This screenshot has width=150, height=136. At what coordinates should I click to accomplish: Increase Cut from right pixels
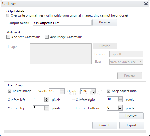pos(120,98)
